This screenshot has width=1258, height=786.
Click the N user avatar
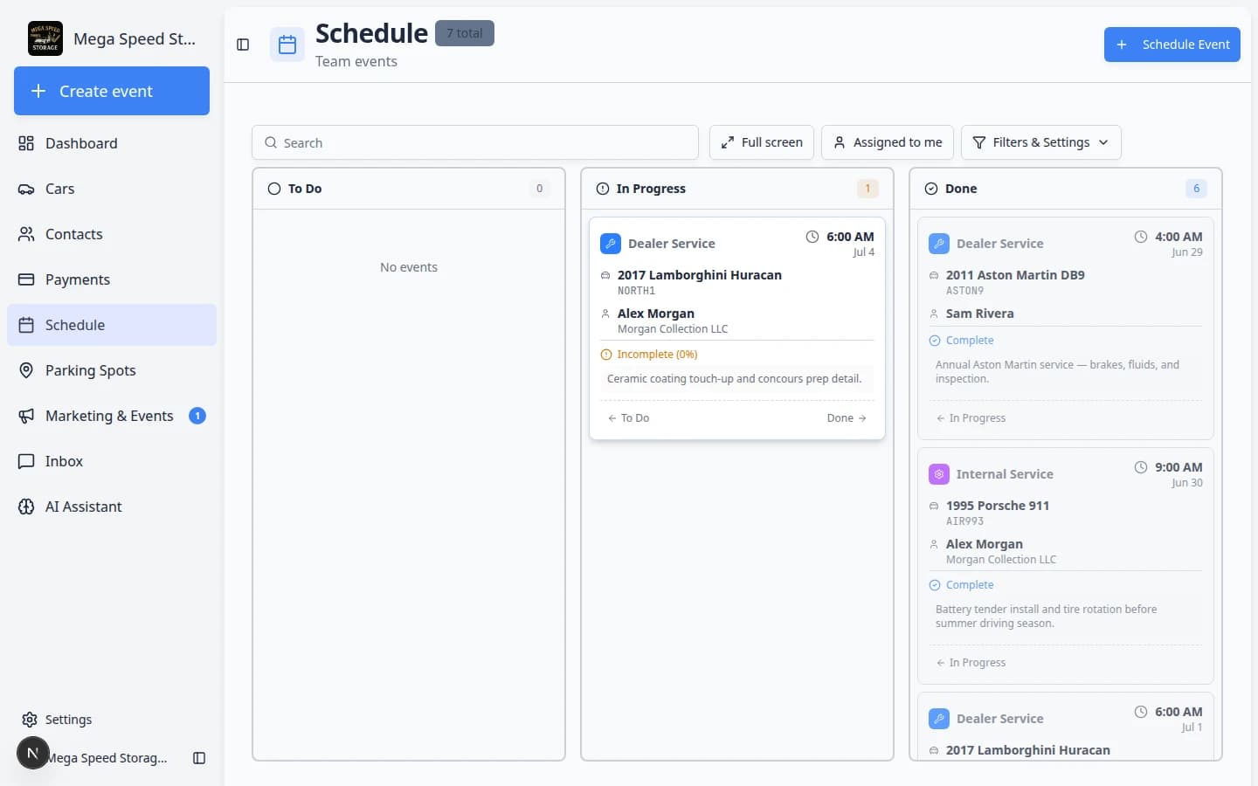pos(33,753)
